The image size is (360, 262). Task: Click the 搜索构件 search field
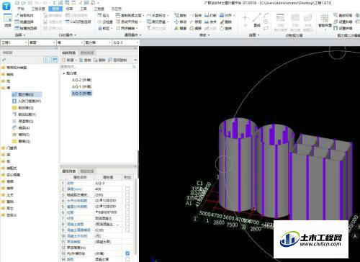pyautogui.click(x=99, y=66)
